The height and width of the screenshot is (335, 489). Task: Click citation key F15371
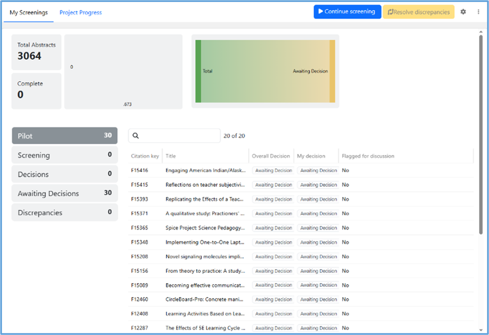point(139,214)
